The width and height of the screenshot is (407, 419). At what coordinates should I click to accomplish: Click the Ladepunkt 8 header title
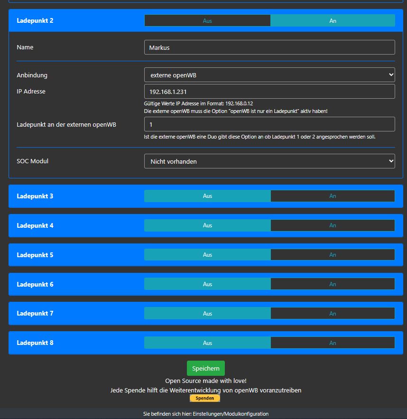coord(35,343)
